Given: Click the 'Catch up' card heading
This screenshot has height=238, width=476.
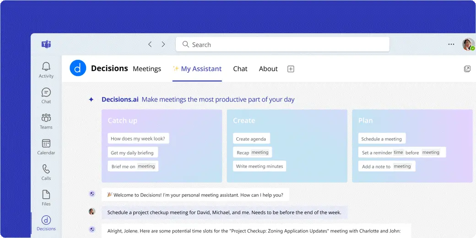Looking at the screenshot, I should [123, 120].
